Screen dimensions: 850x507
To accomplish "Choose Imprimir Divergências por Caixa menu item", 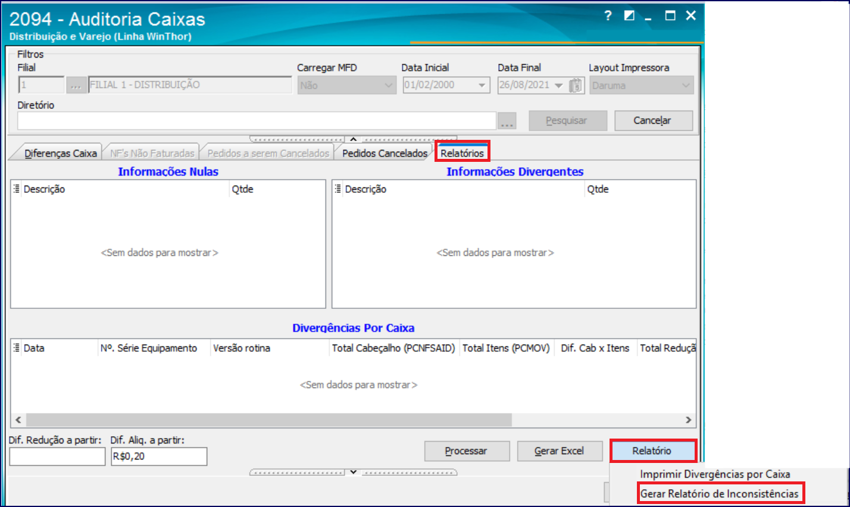I will tap(715, 474).
